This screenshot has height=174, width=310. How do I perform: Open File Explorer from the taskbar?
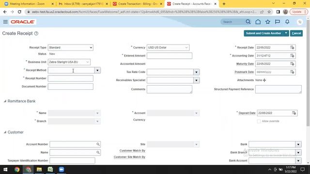(x=39, y=170)
